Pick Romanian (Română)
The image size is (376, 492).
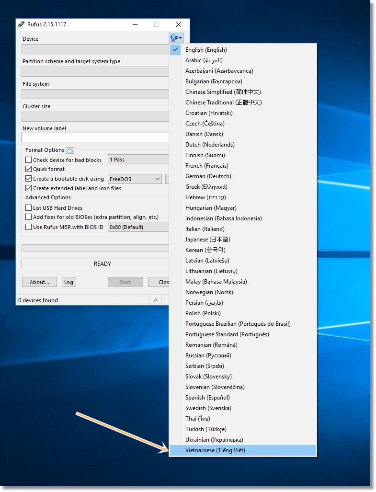tap(243, 345)
